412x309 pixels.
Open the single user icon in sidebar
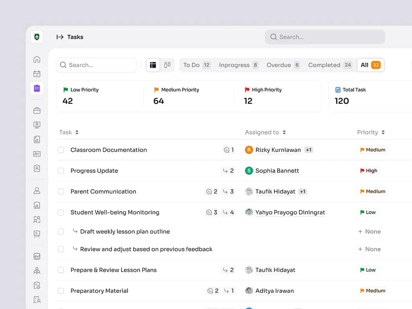point(37,190)
